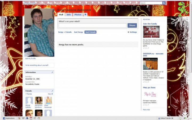Click the pencil edit icon in Information box
The height and width of the screenshot is (120, 192).
tap(52, 72)
